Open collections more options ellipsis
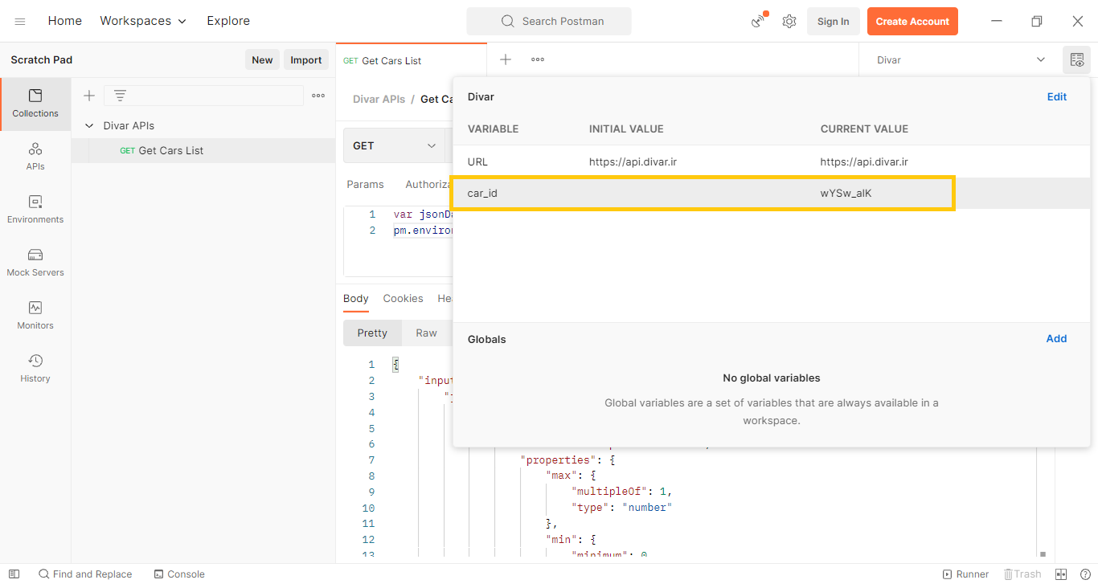Viewport: 1098px width, 584px height. click(318, 96)
